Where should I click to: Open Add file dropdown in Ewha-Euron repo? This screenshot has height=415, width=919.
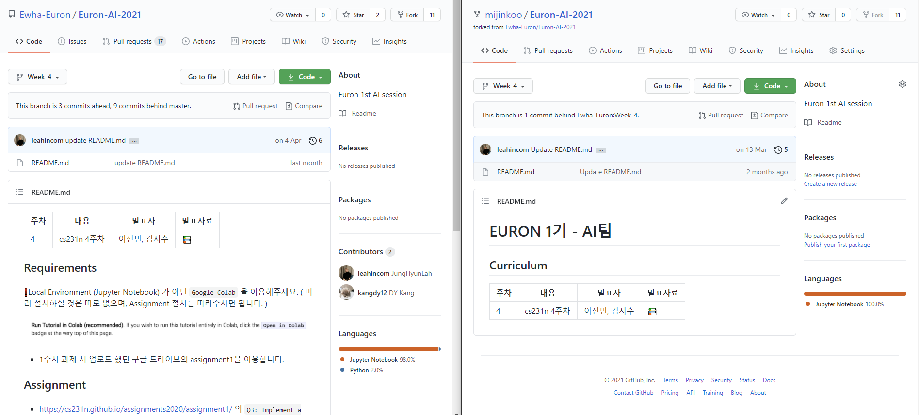tap(251, 77)
